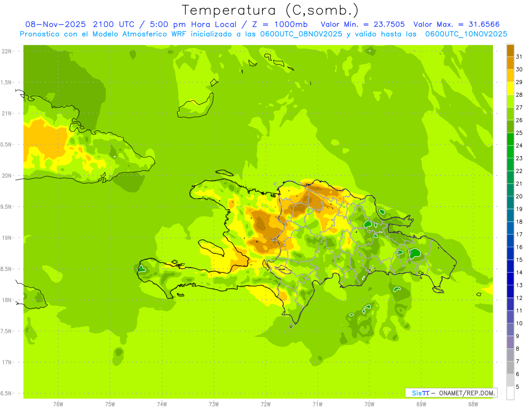Click the 73W longitude axis label
The width and height of the screenshot is (531, 410).
214,404
